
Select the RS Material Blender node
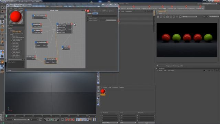click(x=64, y=24)
